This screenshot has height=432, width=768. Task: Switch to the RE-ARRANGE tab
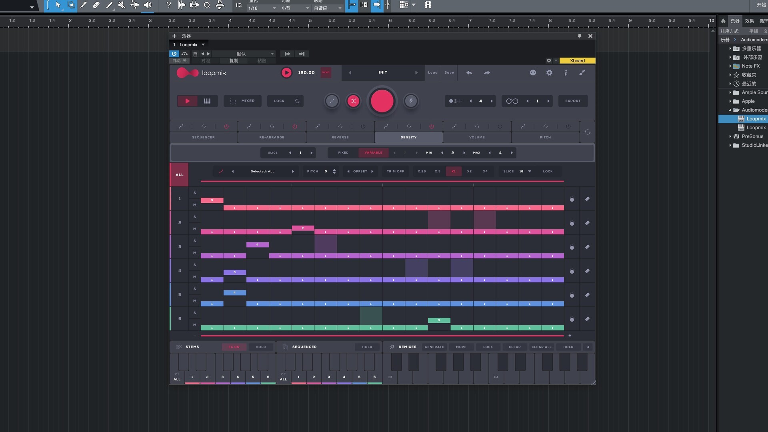pyautogui.click(x=272, y=138)
